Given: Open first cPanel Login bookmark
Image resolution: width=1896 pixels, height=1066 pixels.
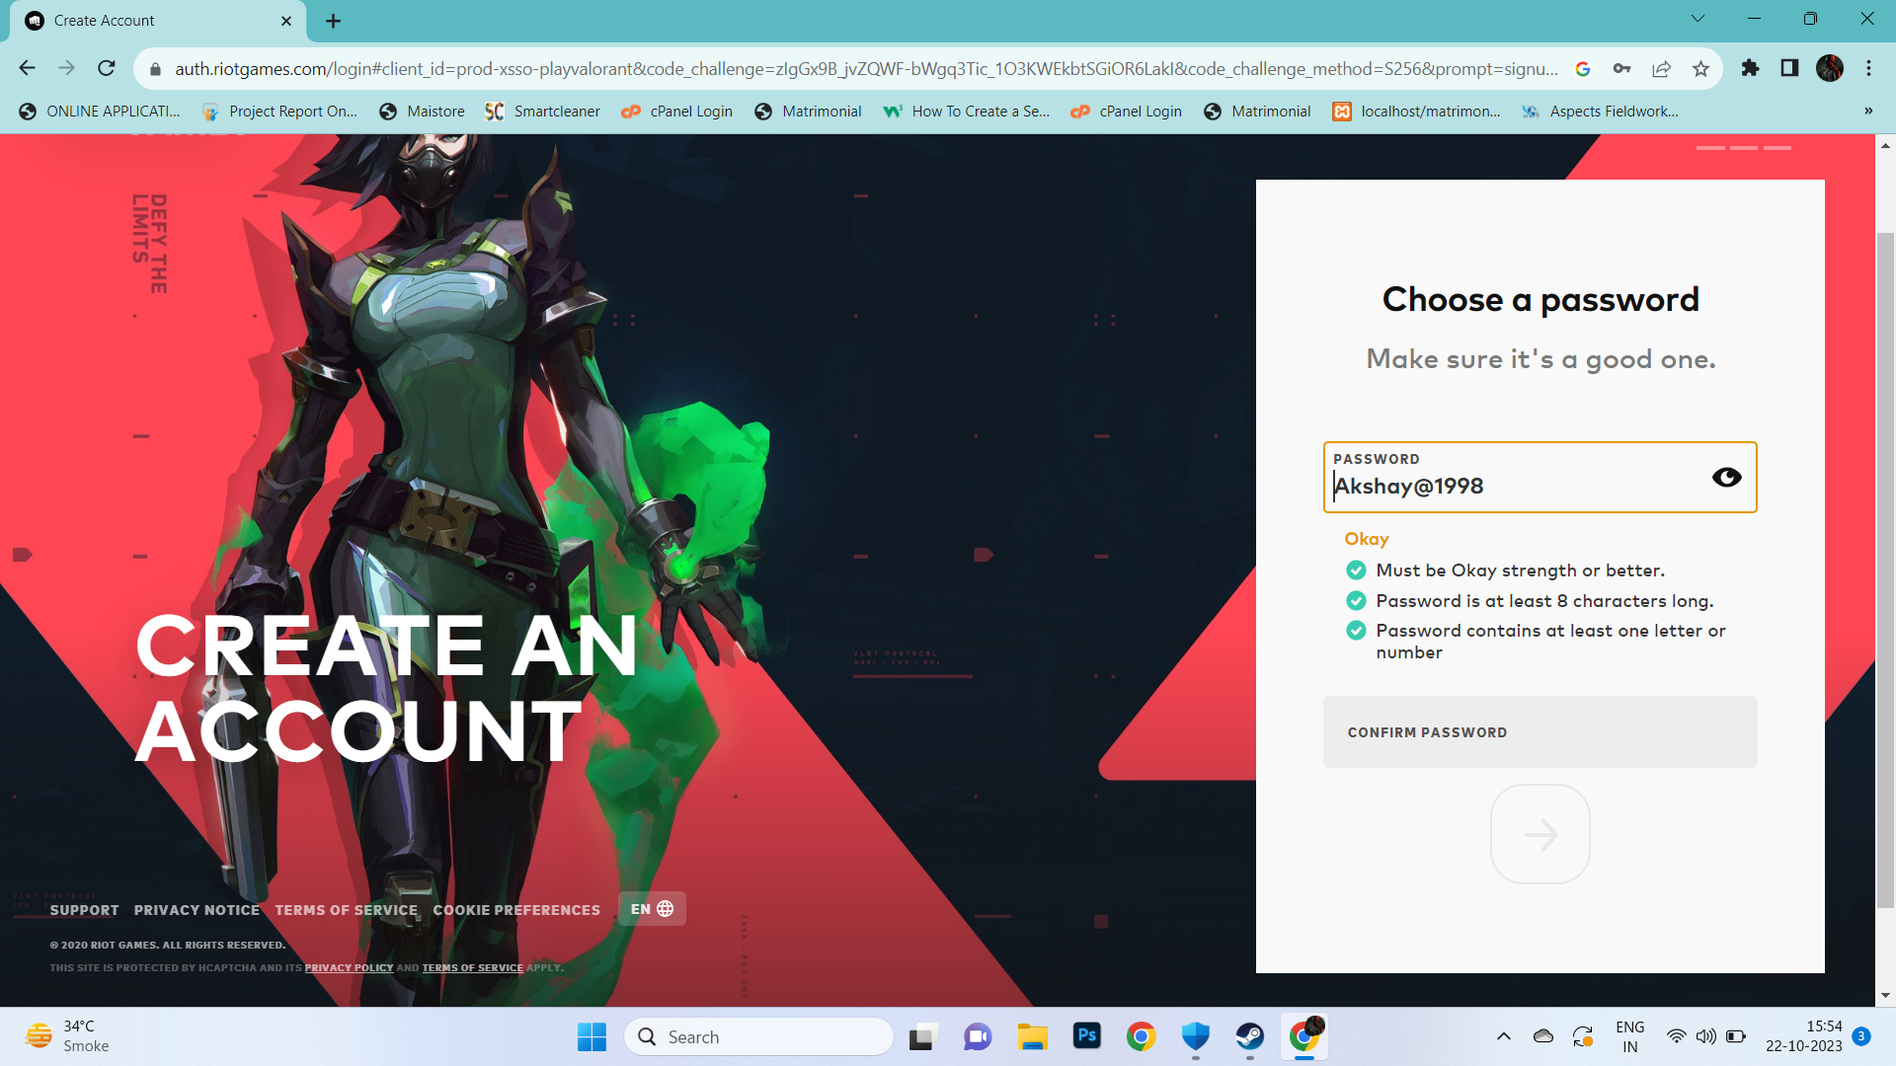Looking at the screenshot, I should 676,112.
